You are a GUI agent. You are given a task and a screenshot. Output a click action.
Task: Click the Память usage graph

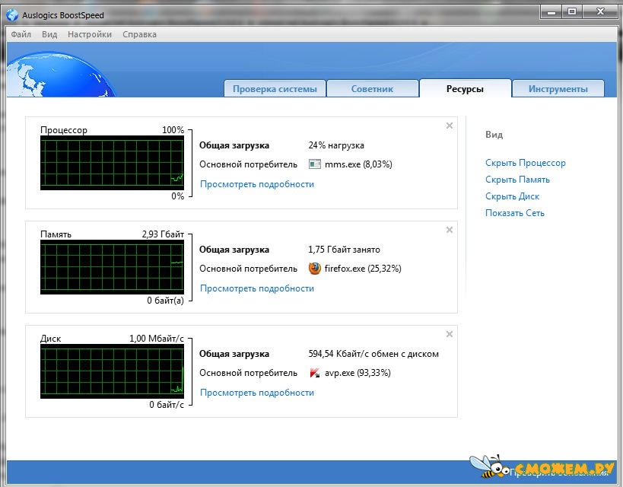click(112, 267)
